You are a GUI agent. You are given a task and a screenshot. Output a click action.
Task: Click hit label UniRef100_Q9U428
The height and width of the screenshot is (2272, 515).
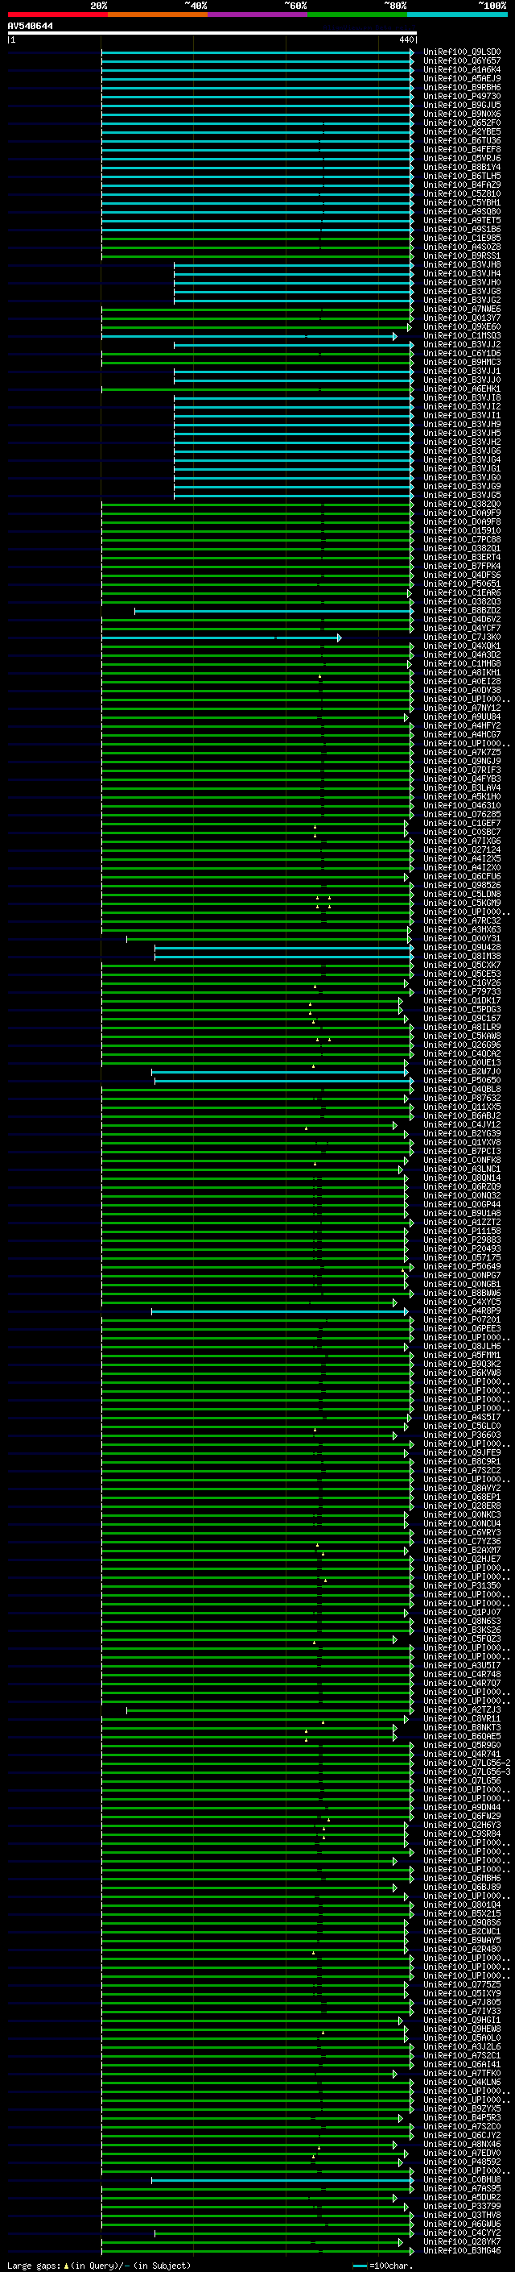[461, 947]
